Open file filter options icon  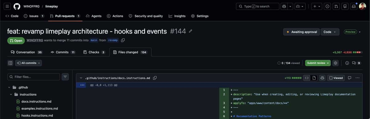pos(65,77)
